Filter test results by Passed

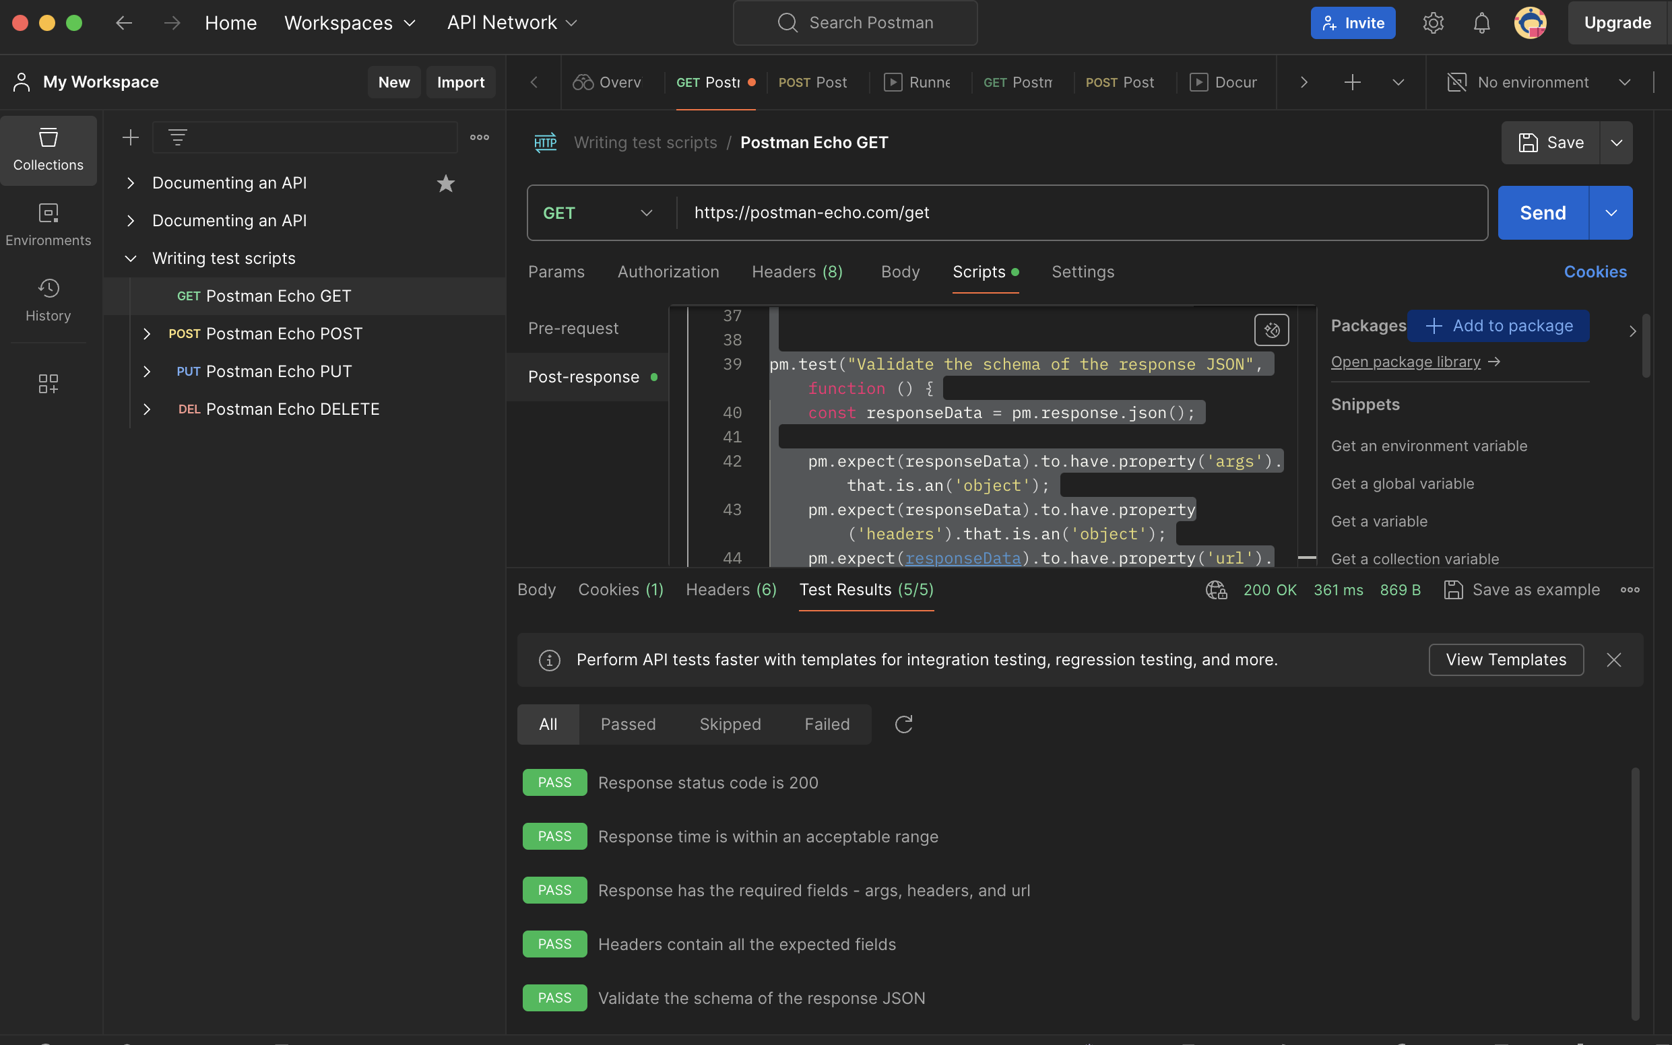tap(627, 724)
